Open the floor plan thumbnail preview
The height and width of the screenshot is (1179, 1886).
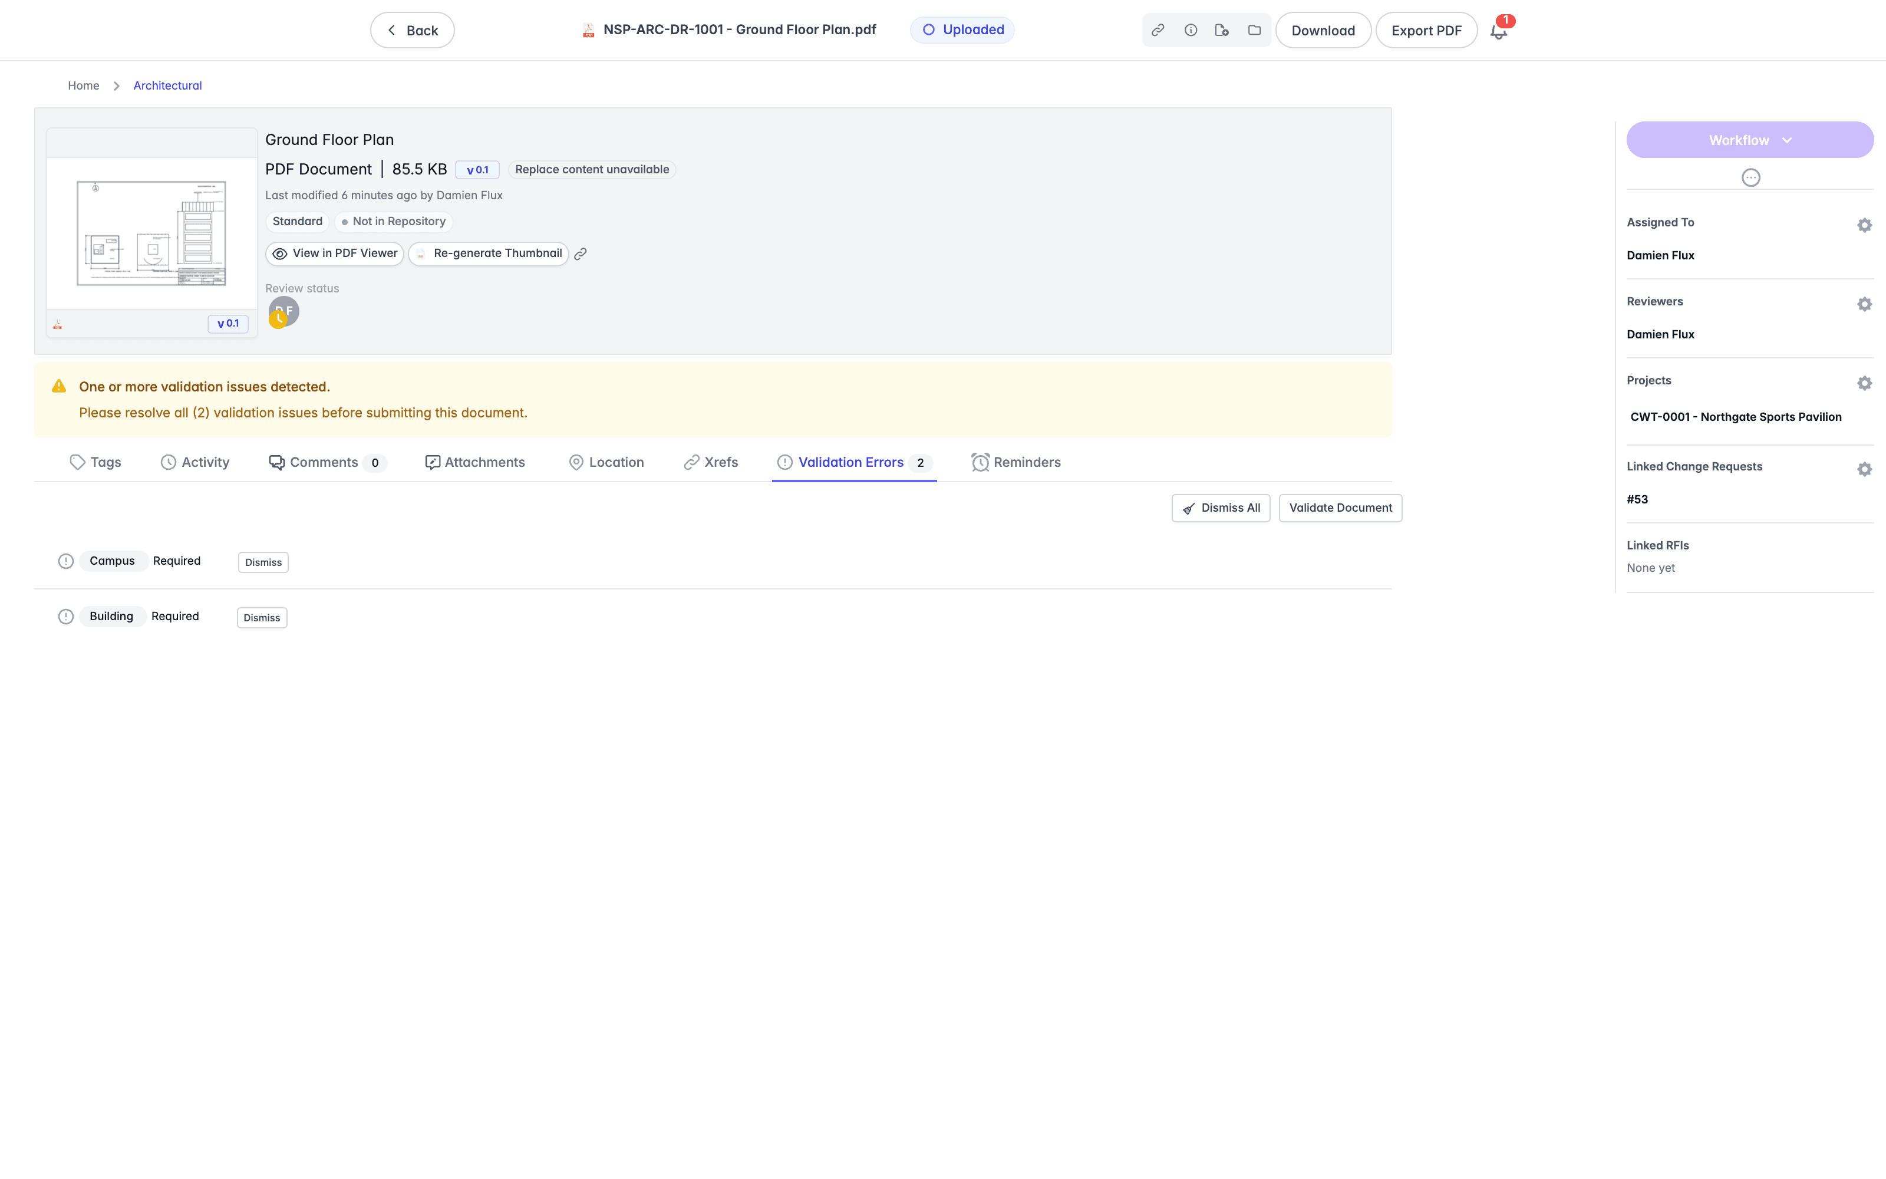[x=152, y=233]
